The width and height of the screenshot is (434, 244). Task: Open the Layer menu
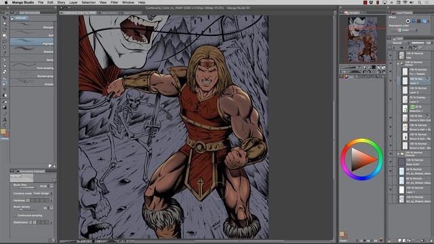[x=73, y=3]
